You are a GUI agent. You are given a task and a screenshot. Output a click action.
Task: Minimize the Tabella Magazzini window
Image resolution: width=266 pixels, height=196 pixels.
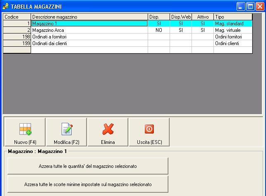click(240, 7)
